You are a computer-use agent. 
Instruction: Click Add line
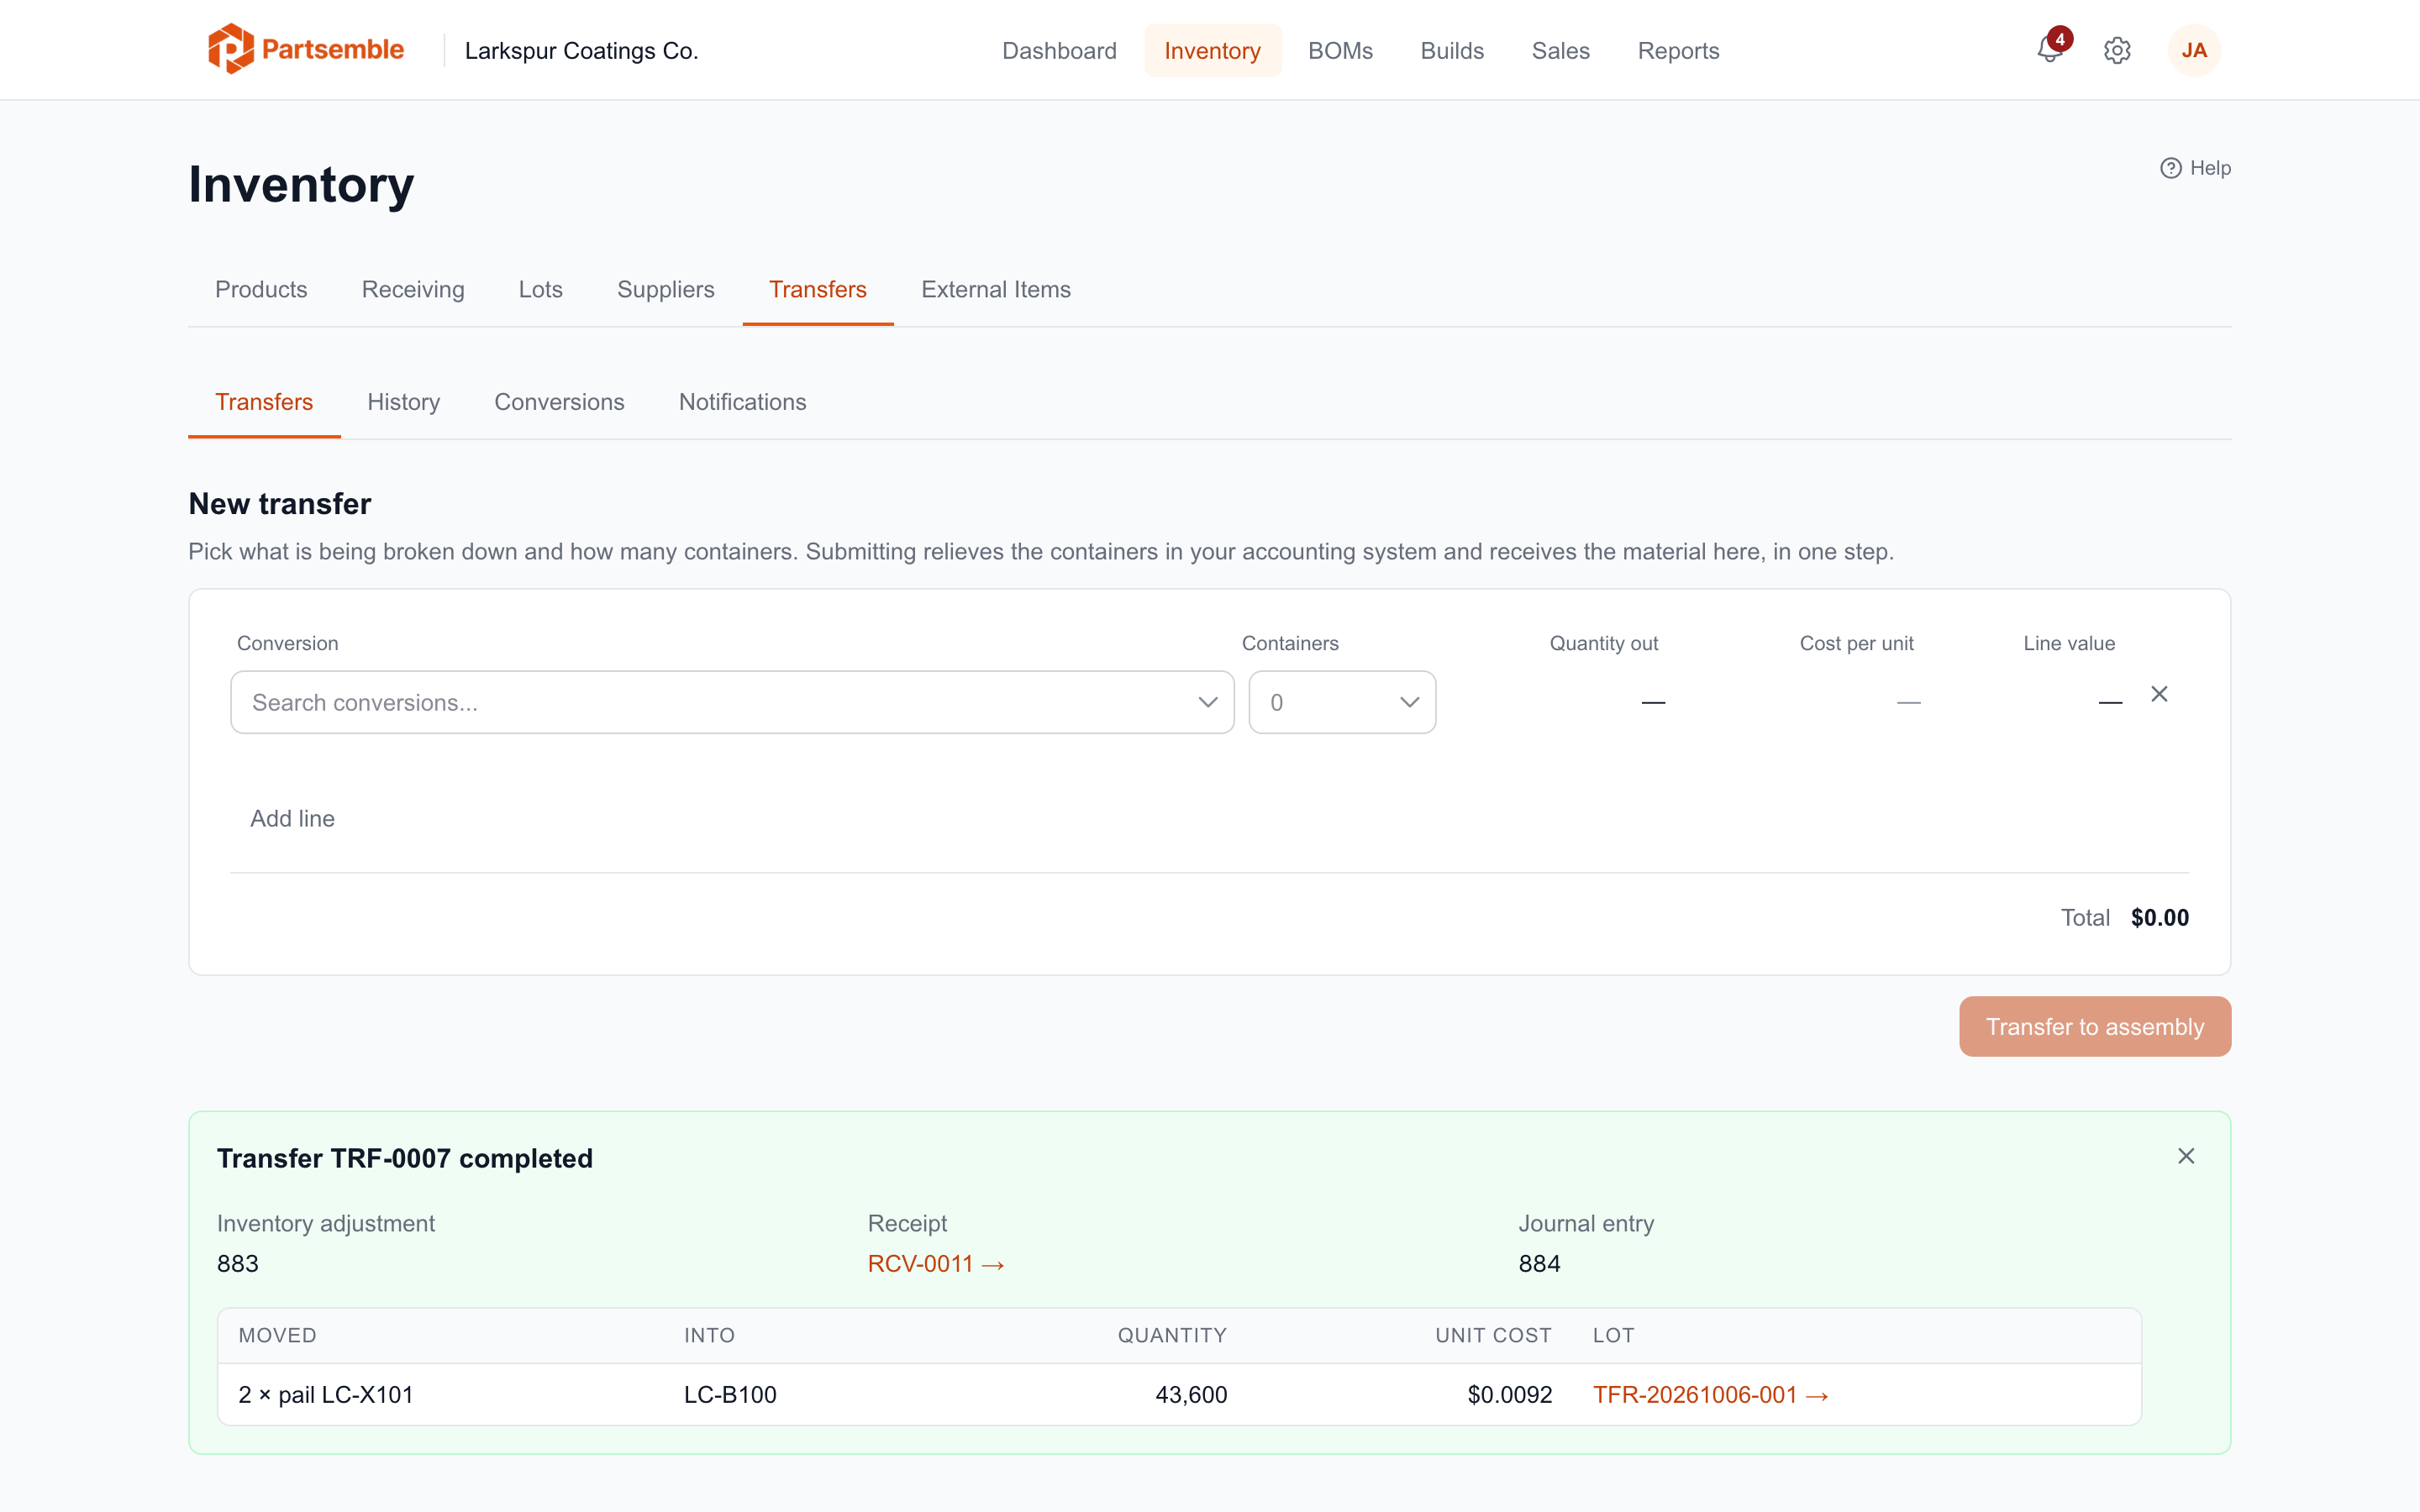(x=292, y=818)
